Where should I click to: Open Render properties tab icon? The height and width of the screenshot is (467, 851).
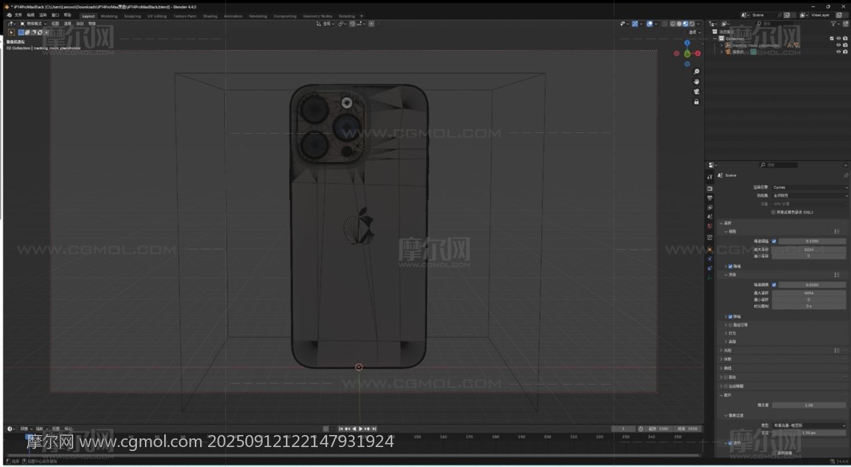pos(709,188)
